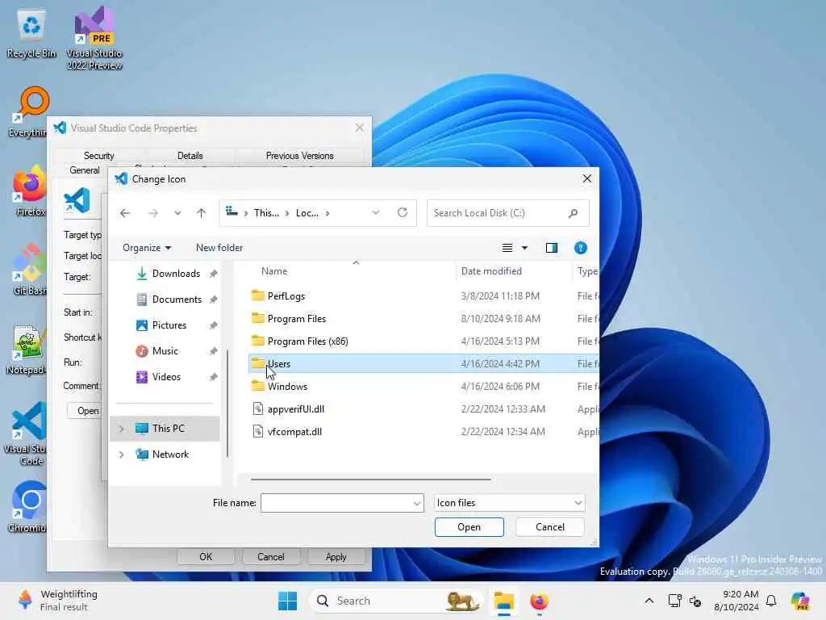Switch to General tab in Properties window
The image size is (826, 620).
click(x=84, y=170)
